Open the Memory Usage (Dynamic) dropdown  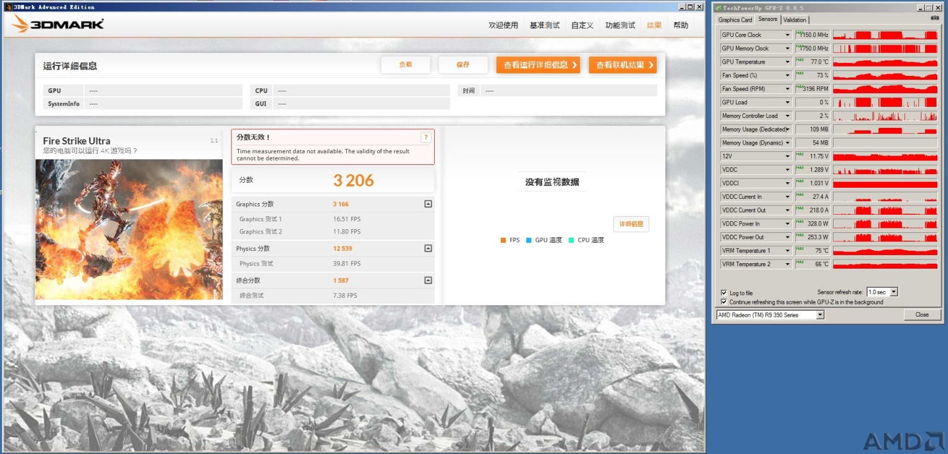[788, 143]
